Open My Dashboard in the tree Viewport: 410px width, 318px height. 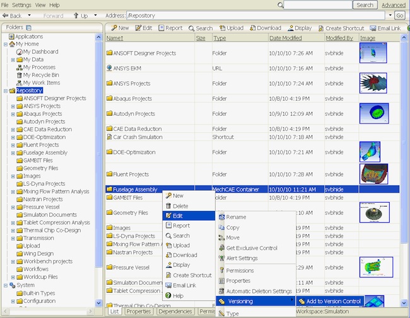[x=37, y=52]
